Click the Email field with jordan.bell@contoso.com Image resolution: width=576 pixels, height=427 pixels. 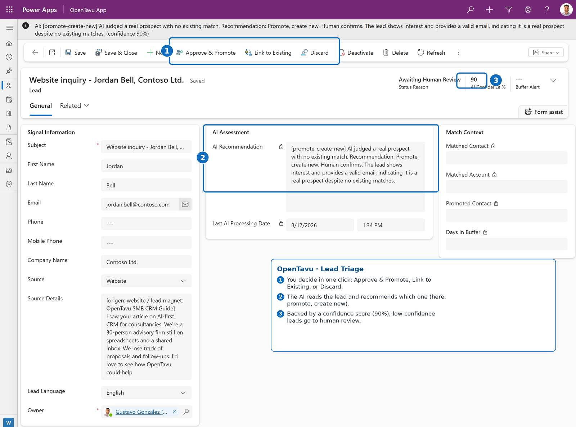click(140, 204)
